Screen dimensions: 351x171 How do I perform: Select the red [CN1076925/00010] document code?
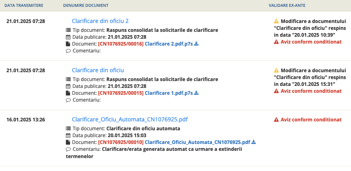click(x=120, y=142)
